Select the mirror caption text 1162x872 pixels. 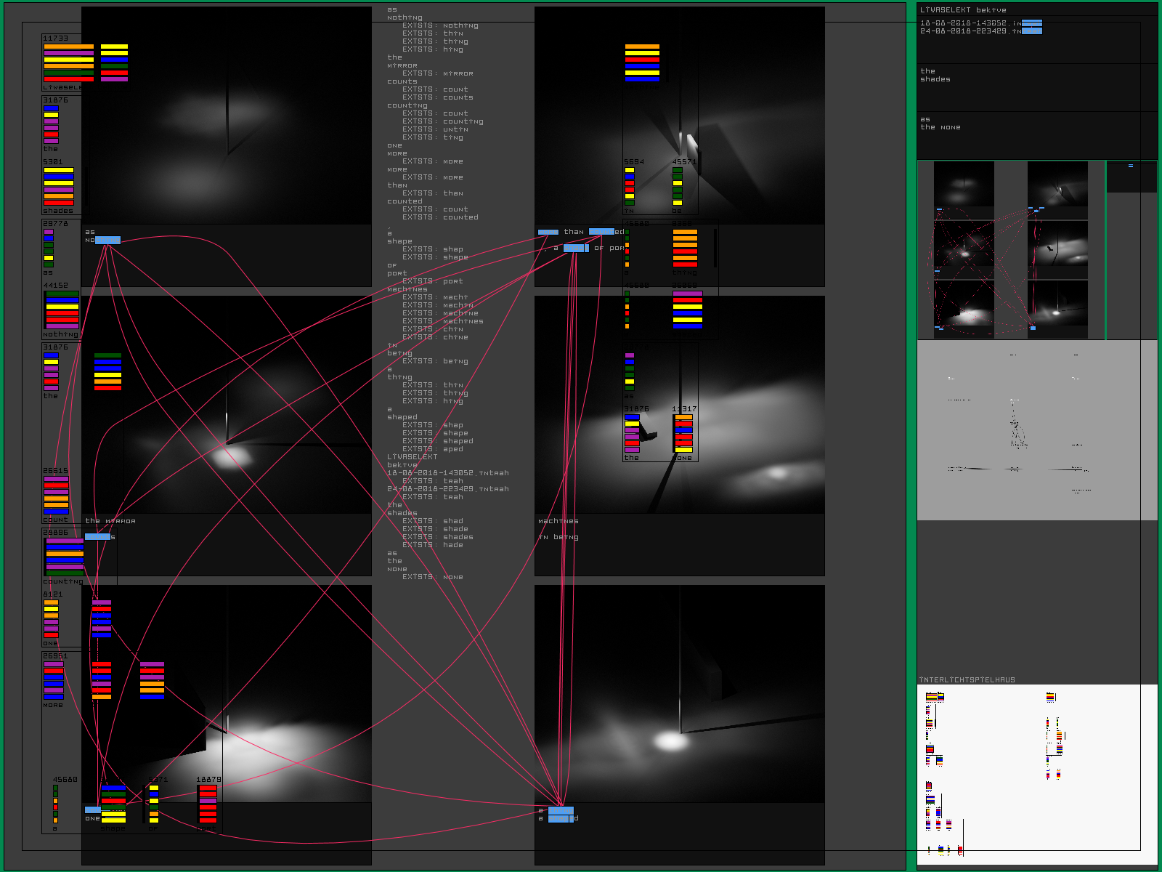[110, 521]
